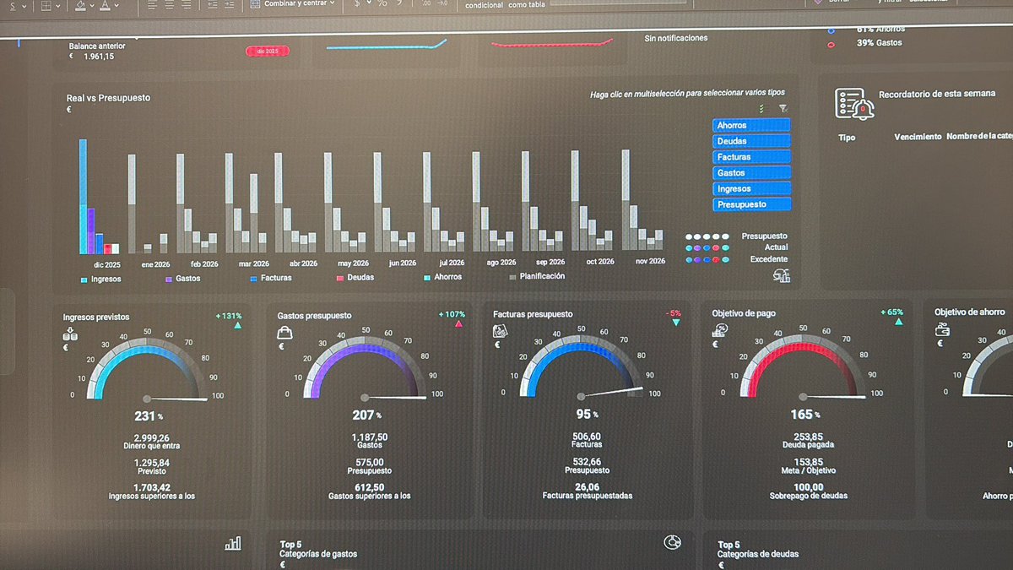1013x570 pixels.
Task: Click the Recordatorio de esta semana heading
Action: coord(937,95)
